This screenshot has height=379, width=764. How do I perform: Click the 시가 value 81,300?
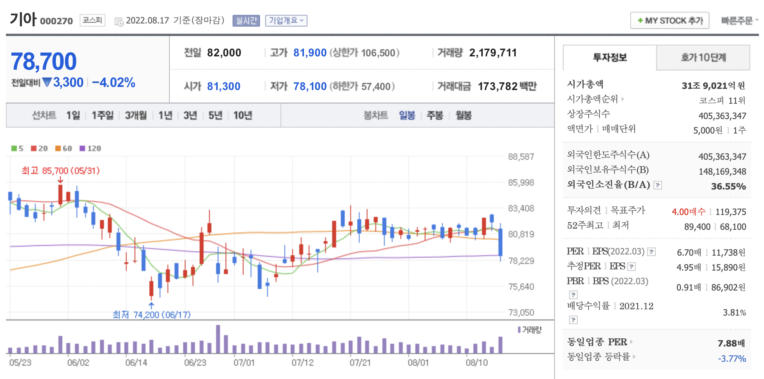[224, 87]
